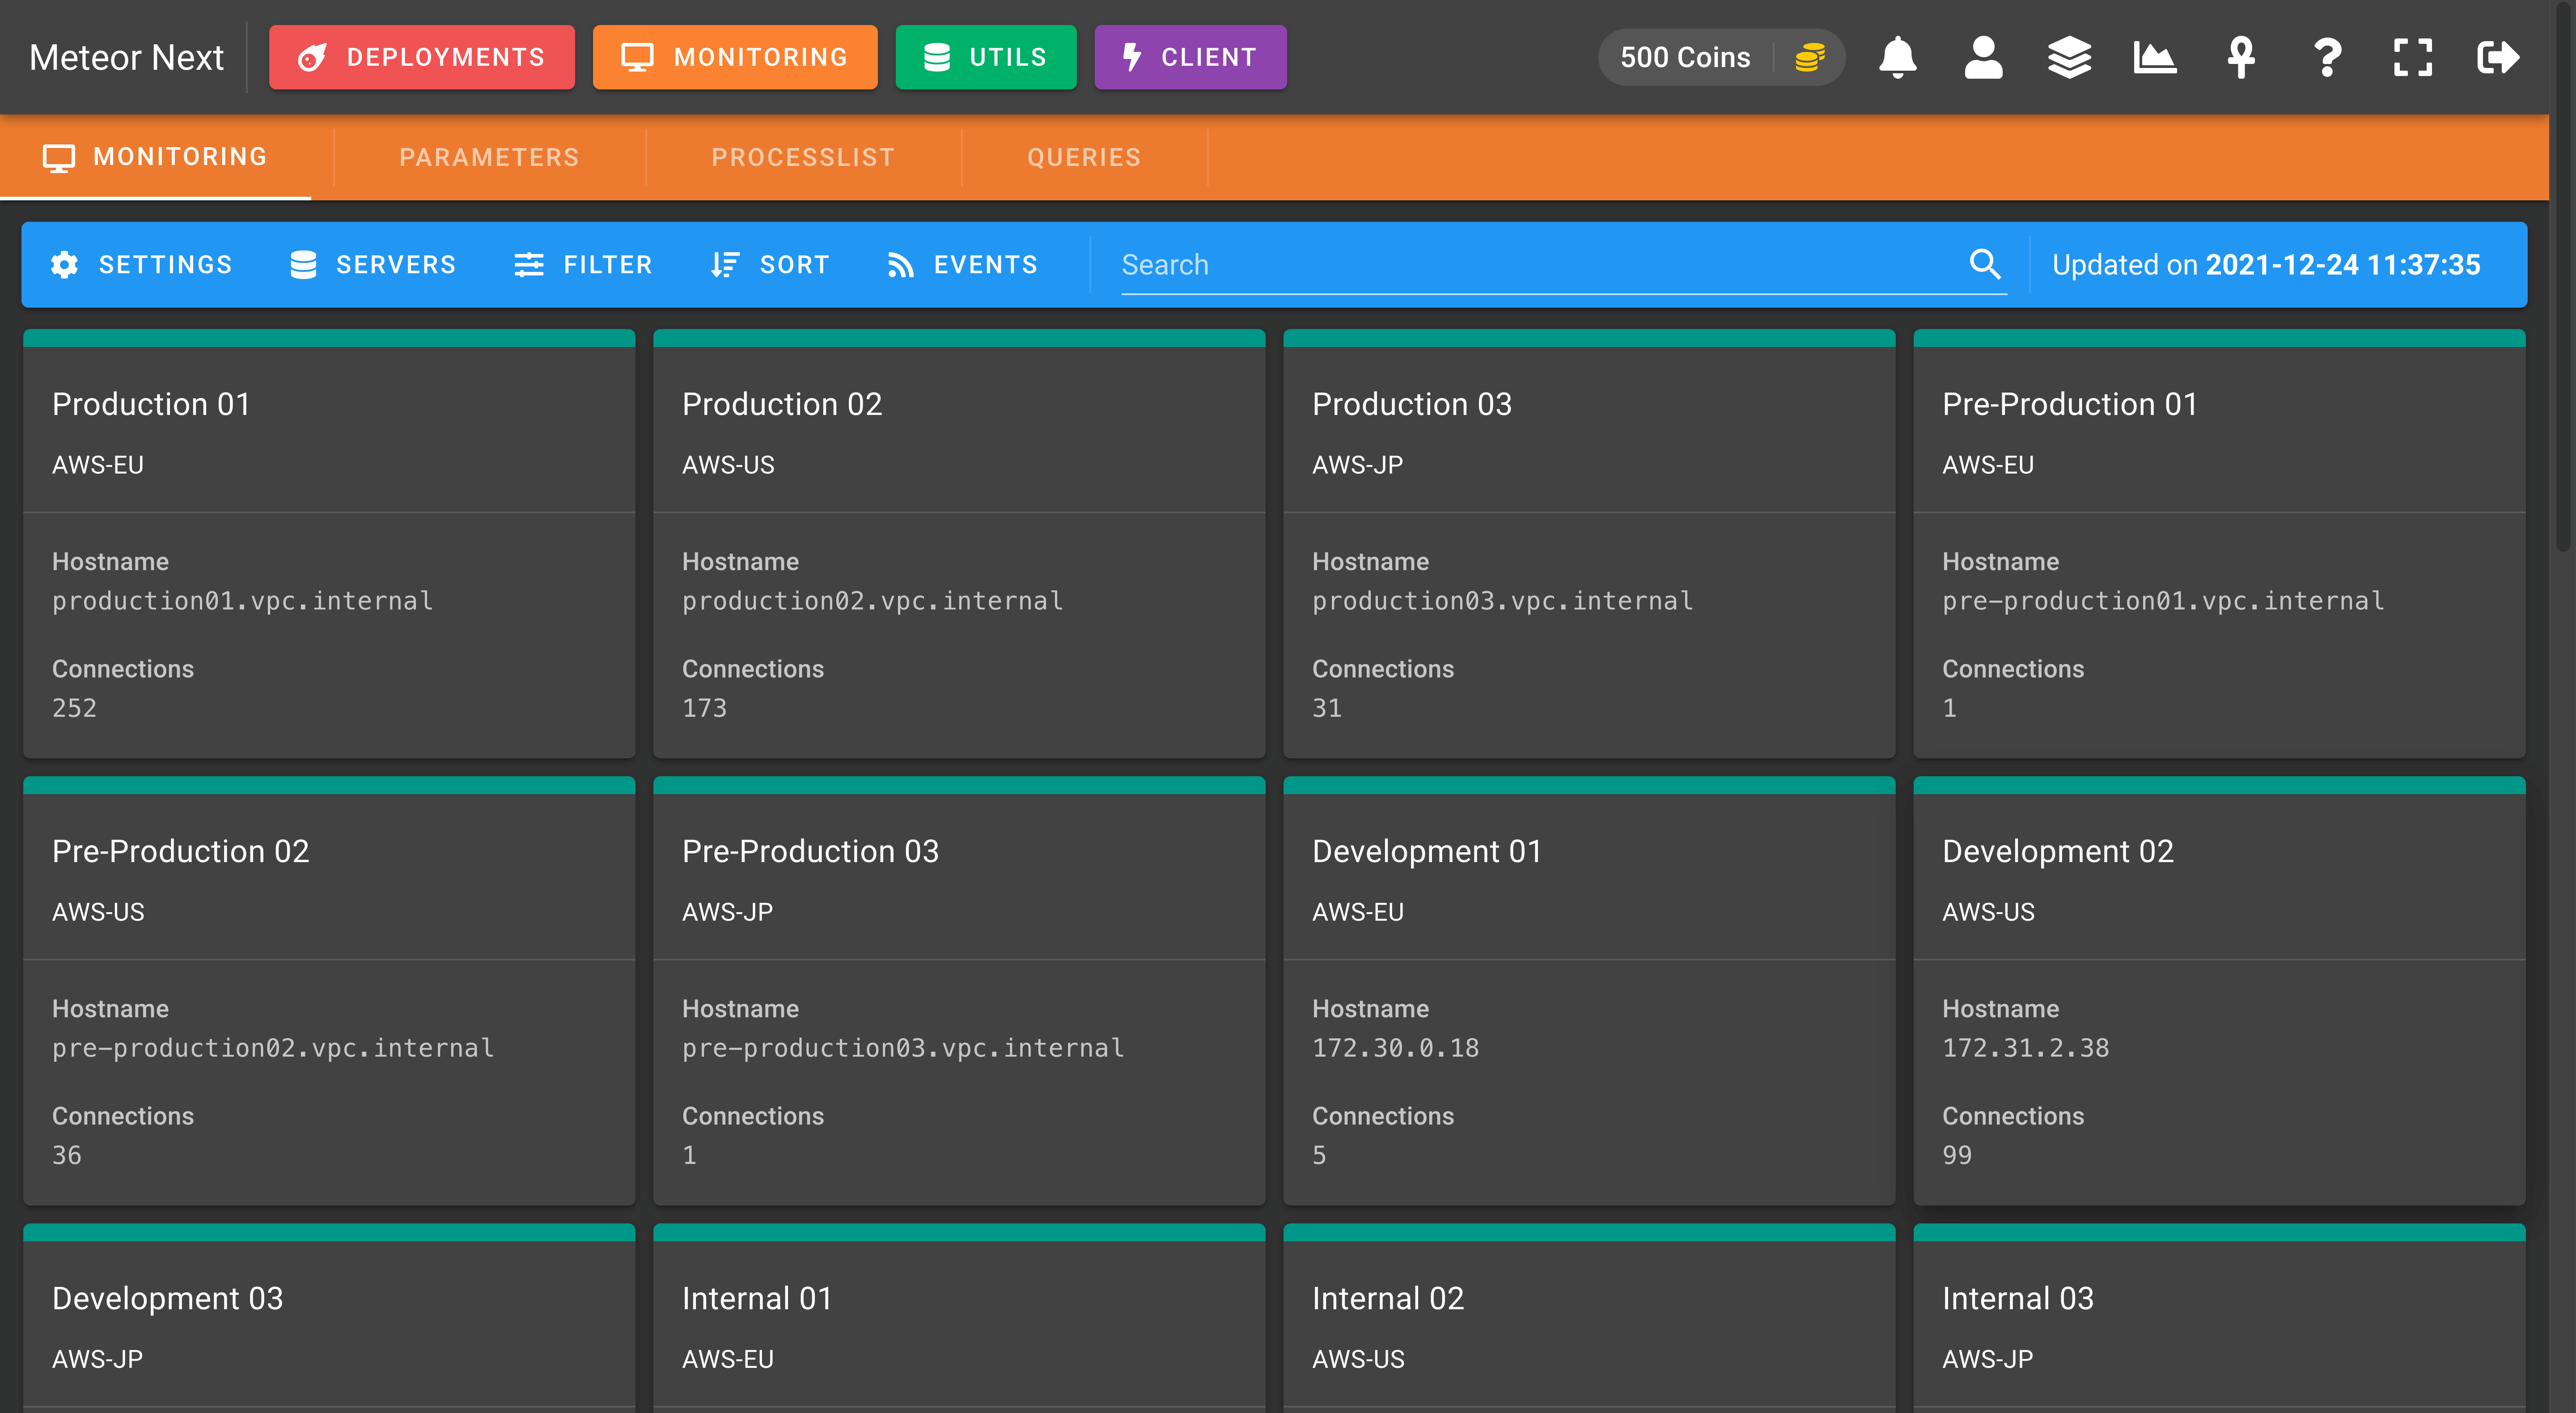Click the search magnifier icon

tap(1985, 264)
